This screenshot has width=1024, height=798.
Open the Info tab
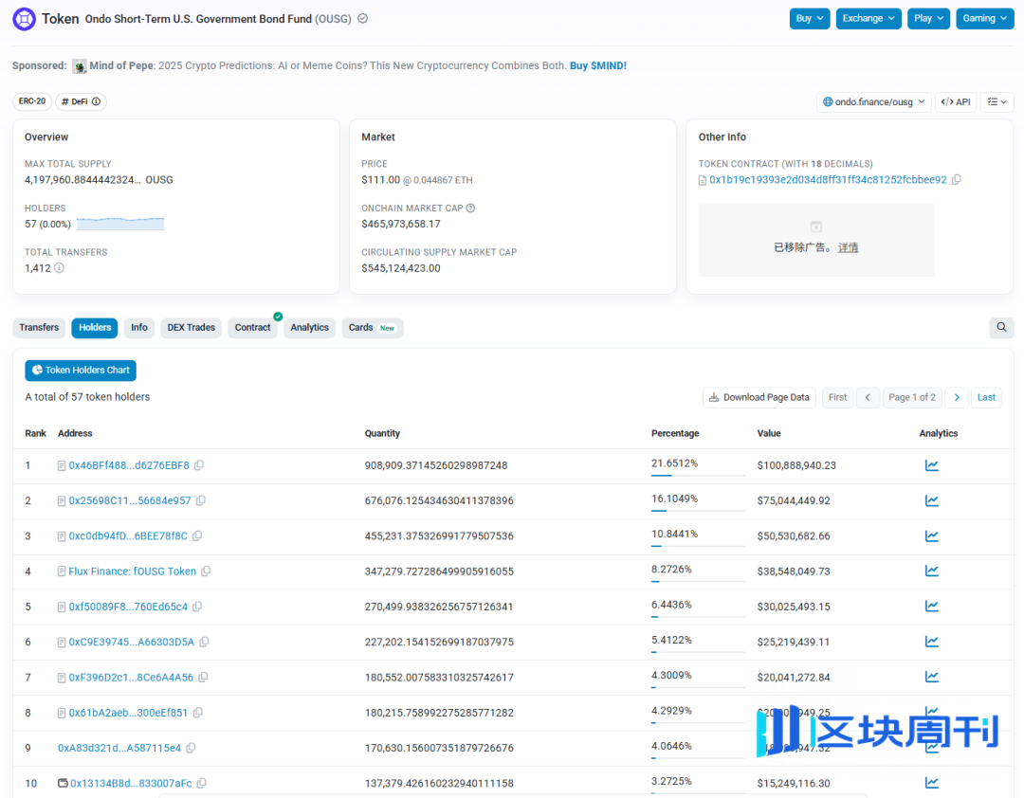[x=139, y=327]
